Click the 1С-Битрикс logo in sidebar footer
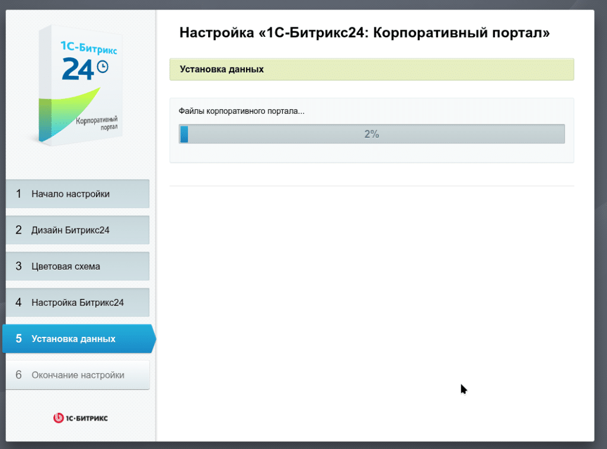This screenshot has height=449, width=607. [80, 418]
